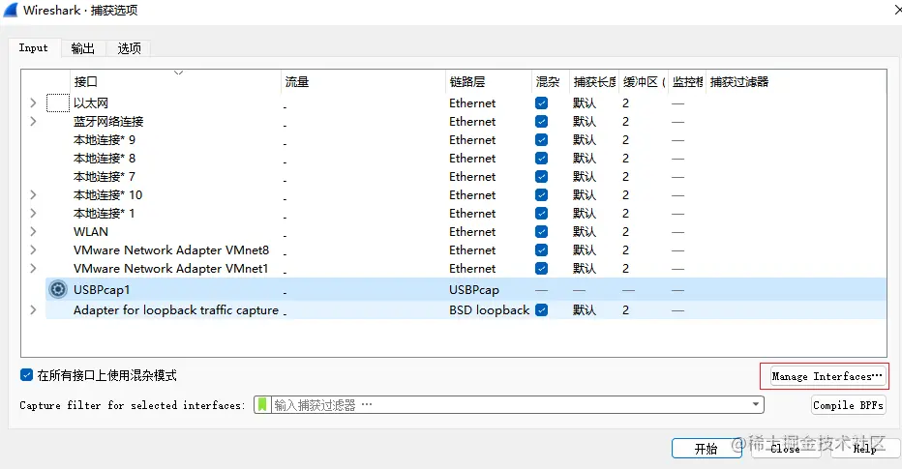Viewport: 902px width, 469px height.
Task: Toggle promiscuous checkbox for WLAN row
Action: click(541, 232)
